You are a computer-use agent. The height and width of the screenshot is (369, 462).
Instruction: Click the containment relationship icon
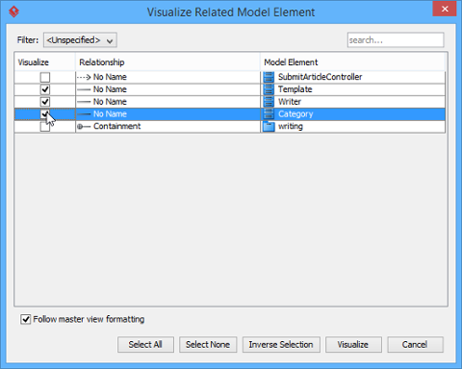[x=84, y=127]
